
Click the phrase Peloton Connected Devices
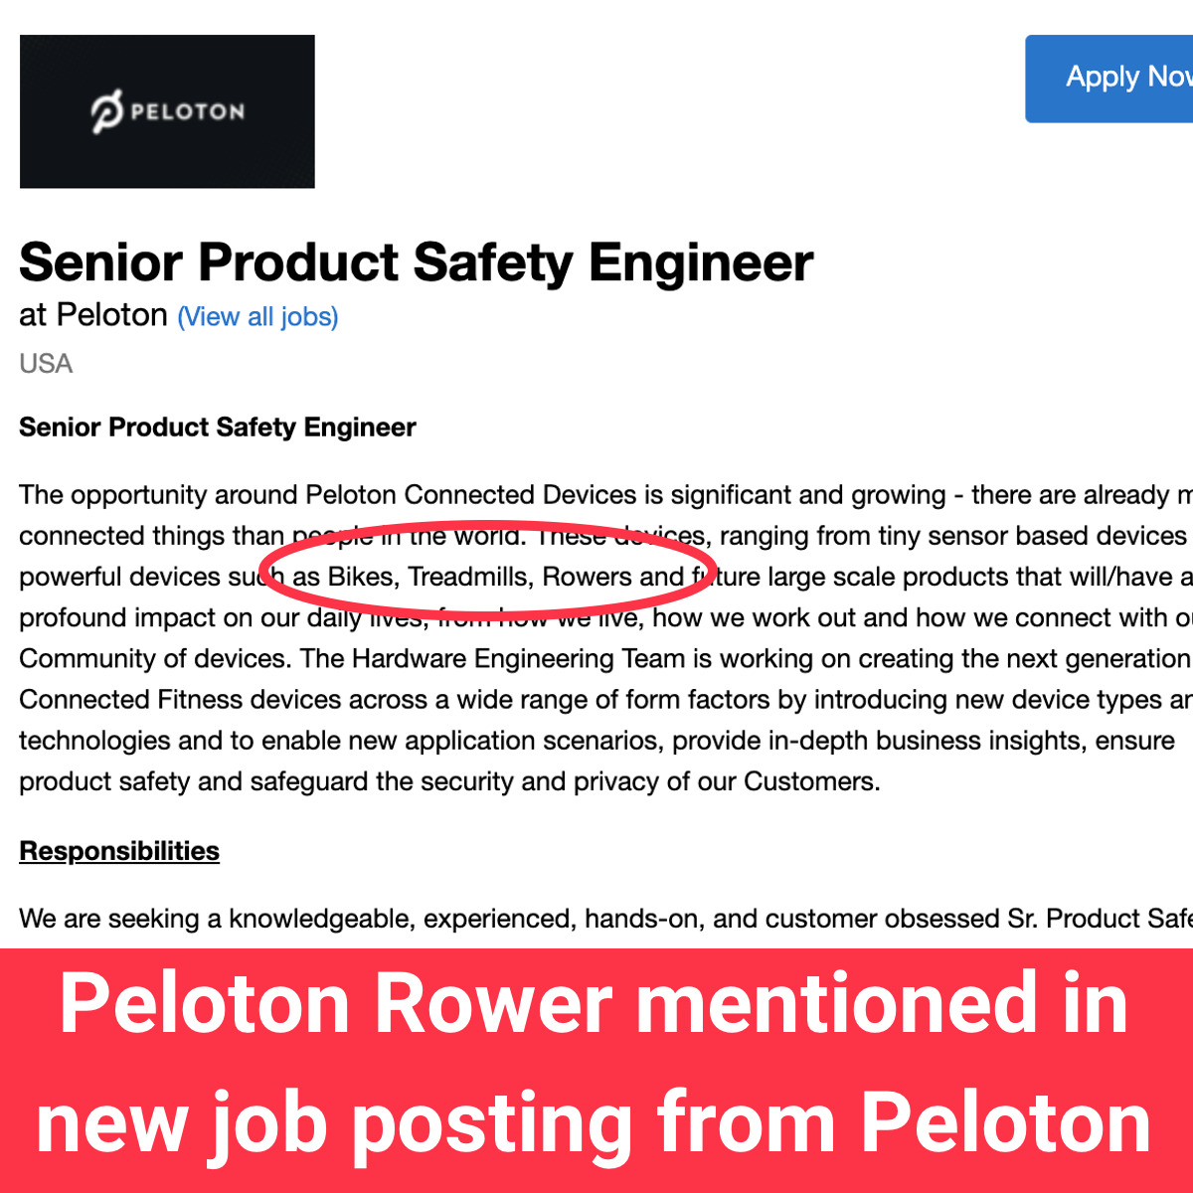pos(470,495)
